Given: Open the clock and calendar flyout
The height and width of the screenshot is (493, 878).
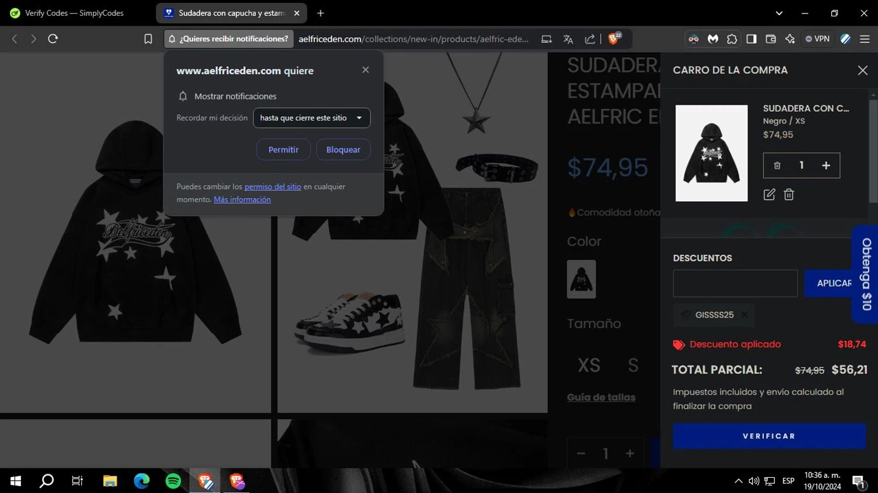Looking at the screenshot, I should pyautogui.click(x=822, y=481).
